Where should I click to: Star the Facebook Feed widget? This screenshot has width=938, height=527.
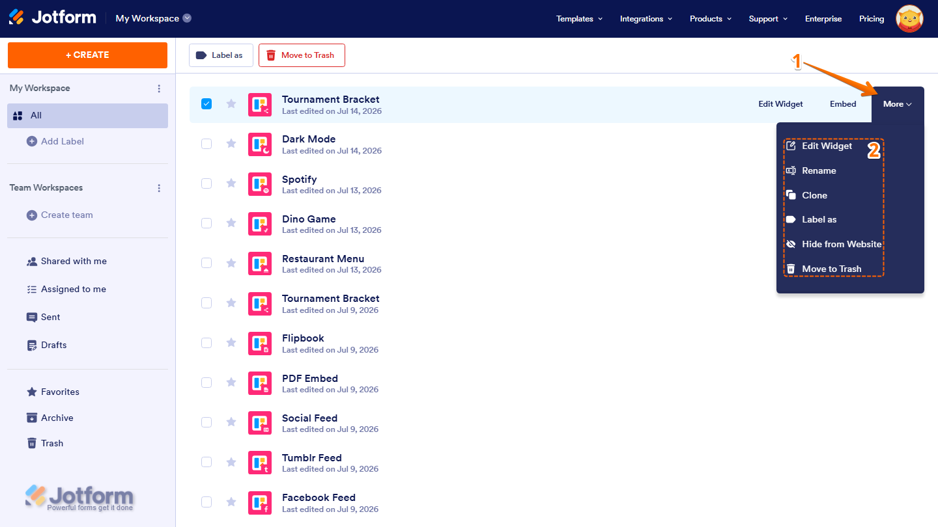pyautogui.click(x=231, y=502)
